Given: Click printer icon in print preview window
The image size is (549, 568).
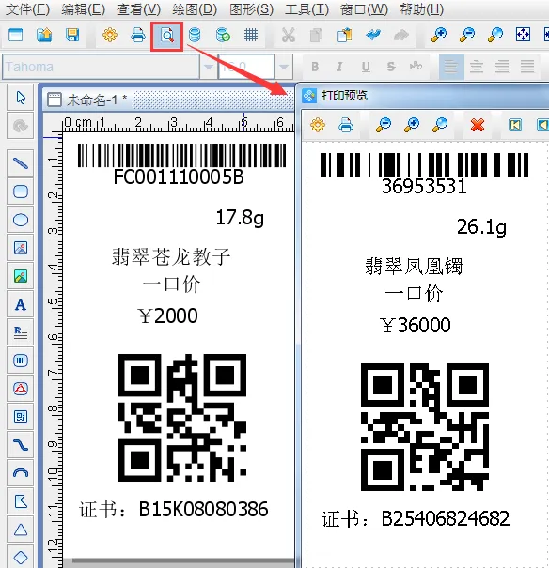Looking at the screenshot, I should [346, 126].
